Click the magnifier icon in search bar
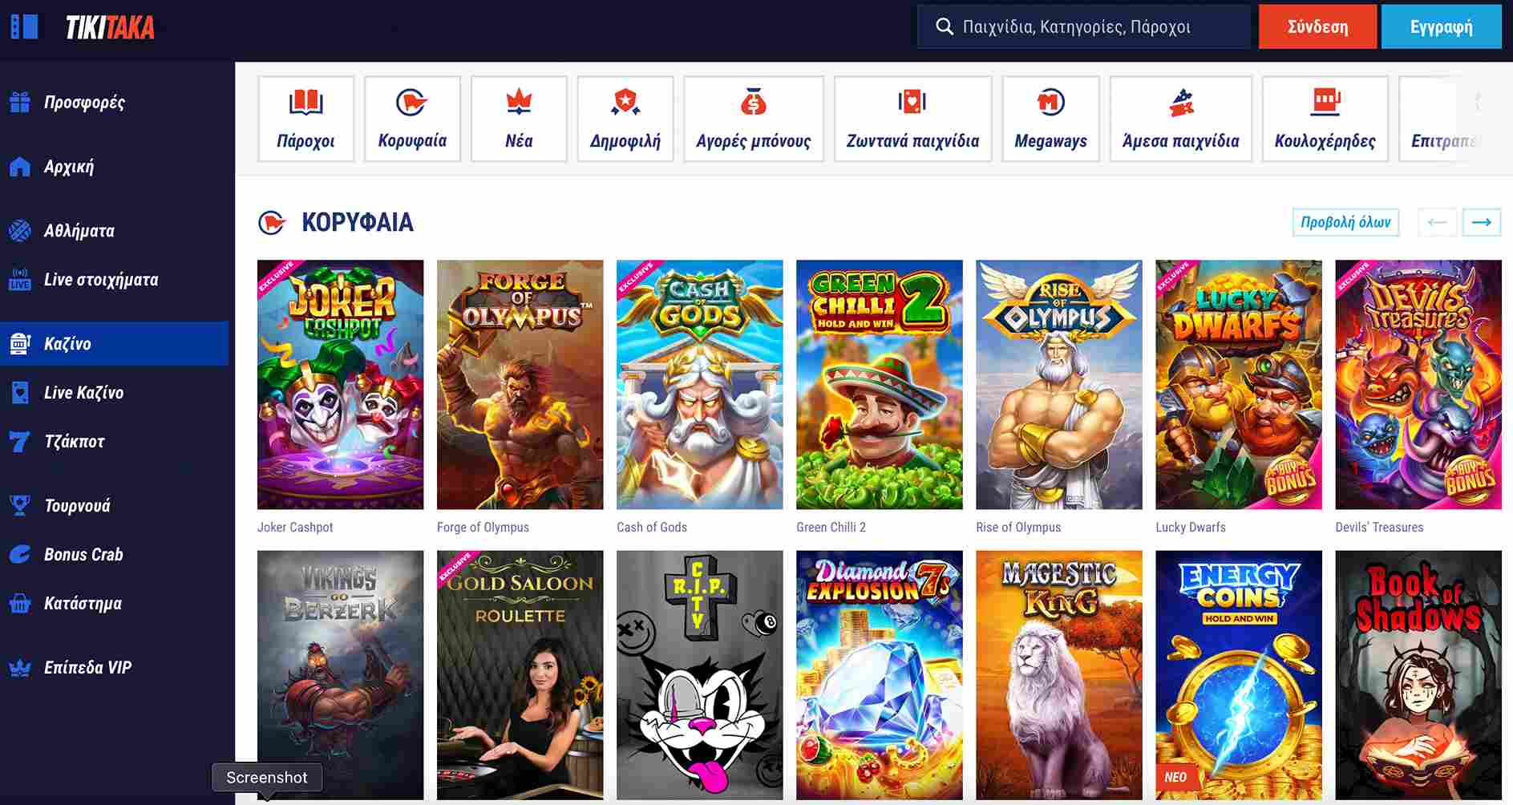The height and width of the screenshot is (805, 1513). pyautogui.click(x=945, y=26)
